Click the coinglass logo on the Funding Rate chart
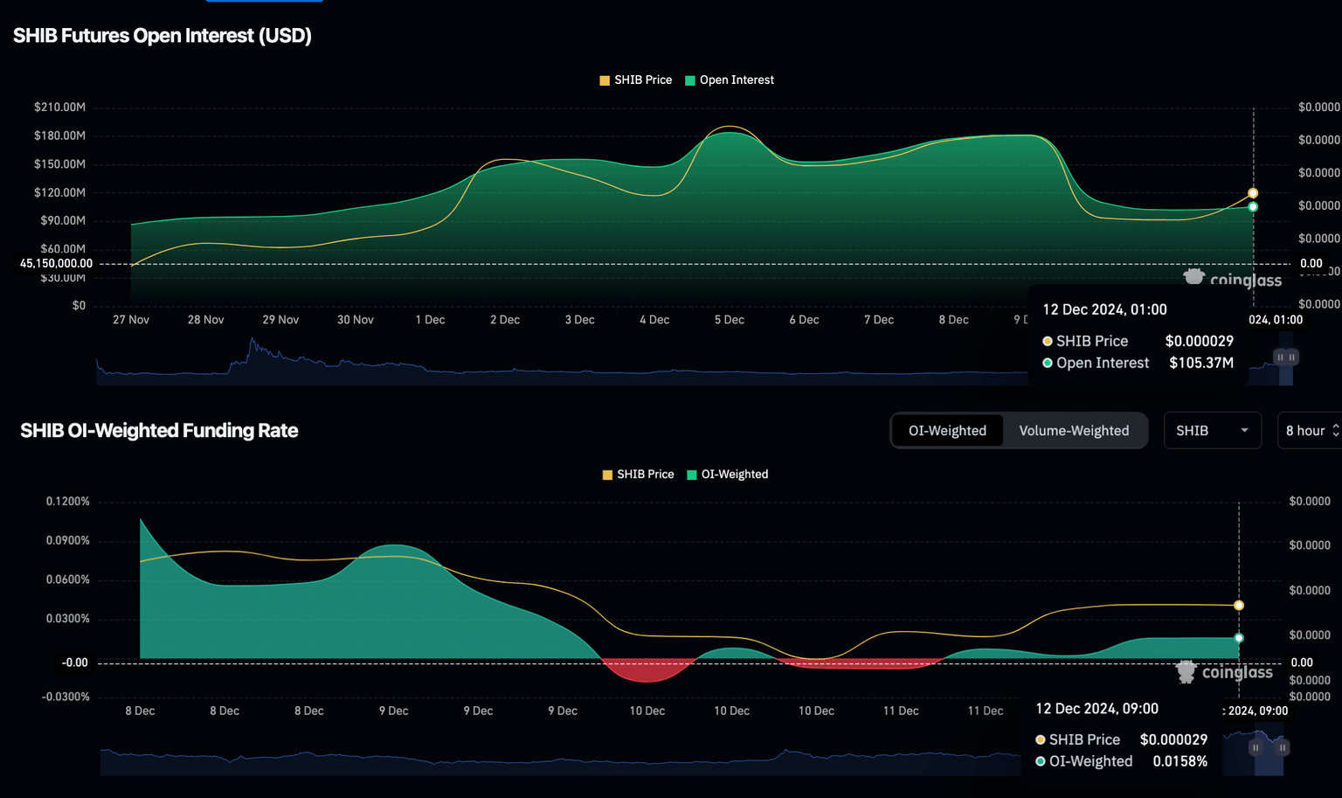This screenshot has width=1342, height=798. [x=1224, y=671]
